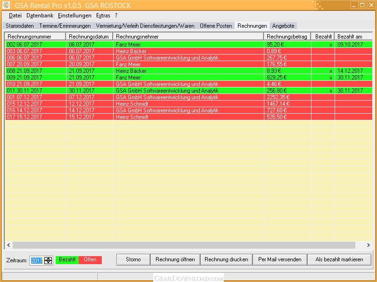Viewport: 377px width, 282px height.
Task: Click Heinz Schmidt in invoice 017 row
Action: coord(132,117)
